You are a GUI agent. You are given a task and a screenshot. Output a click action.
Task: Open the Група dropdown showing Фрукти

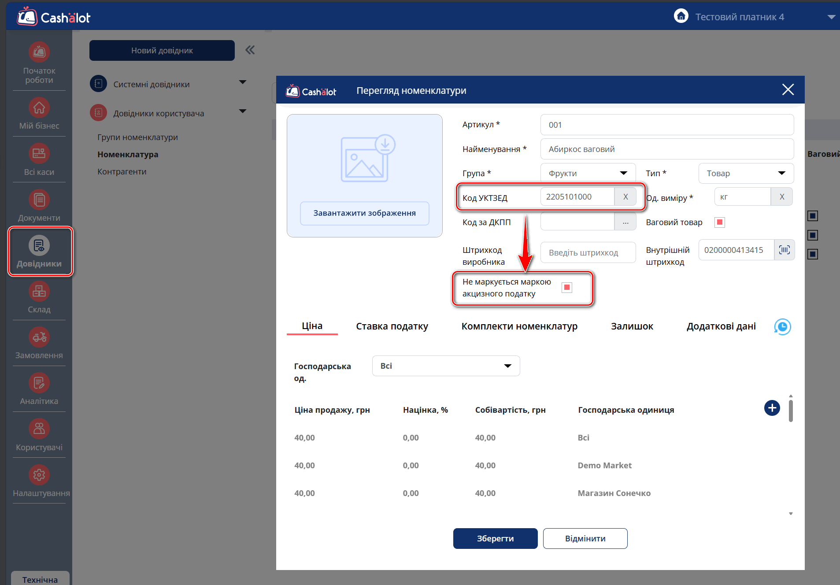[588, 173]
